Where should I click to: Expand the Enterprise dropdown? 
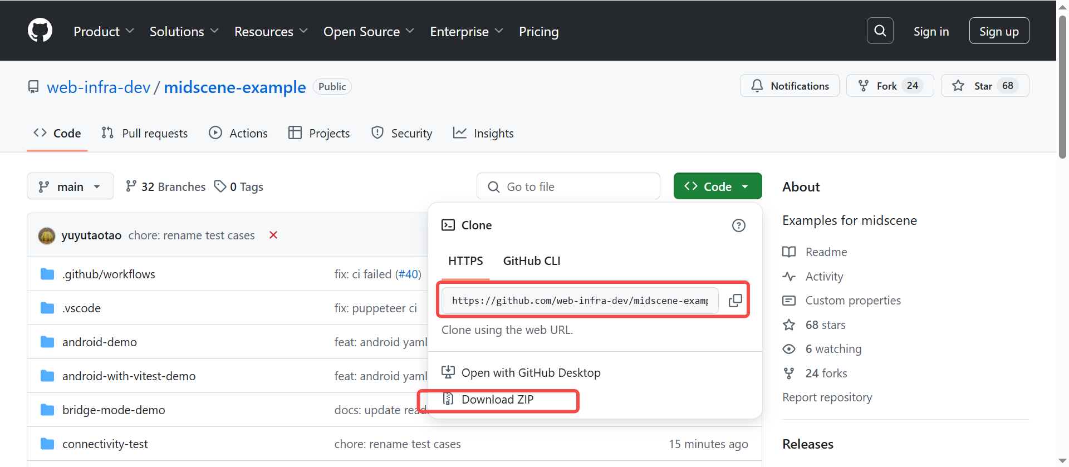[x=467, y=31]
